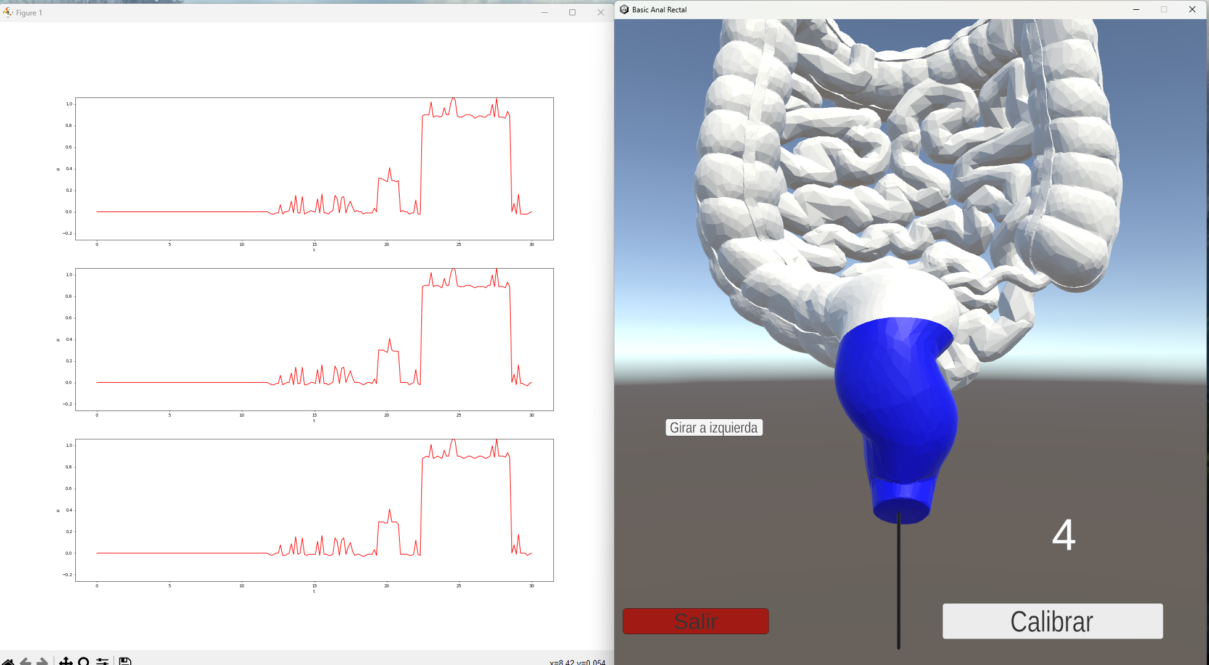The height and width of the screenshot is (665, 1209).
Task: Click the Unity icon in Basic Anal Rectal title bar
Action: (x=624, y=9)
